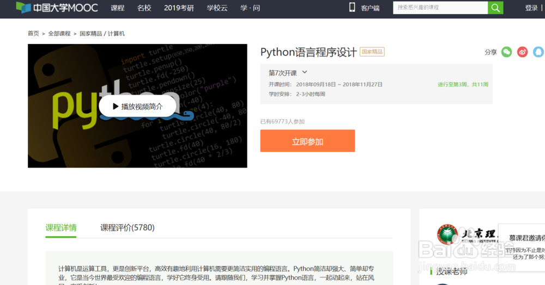
Task: Focus the course search input field
Action: (440, 8)
